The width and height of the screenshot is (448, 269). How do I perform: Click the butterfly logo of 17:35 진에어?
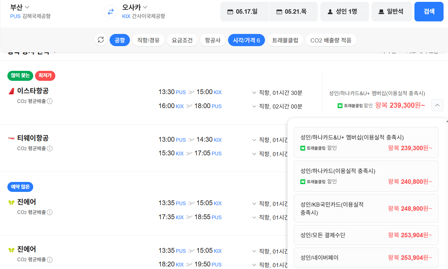[11, 202]
